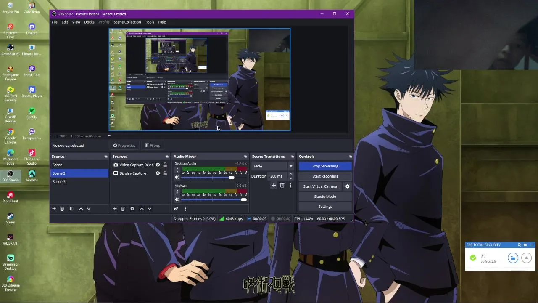The height and width of the screenshot is (303, 538).
Task: Add a new source with plus icon
Action: 115,209
